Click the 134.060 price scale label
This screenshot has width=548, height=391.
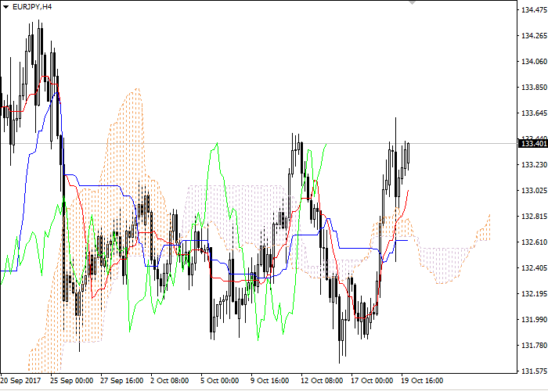[x=534, y=62]
